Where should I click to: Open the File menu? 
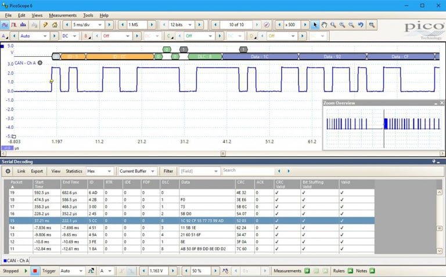(x=8, y=15)
